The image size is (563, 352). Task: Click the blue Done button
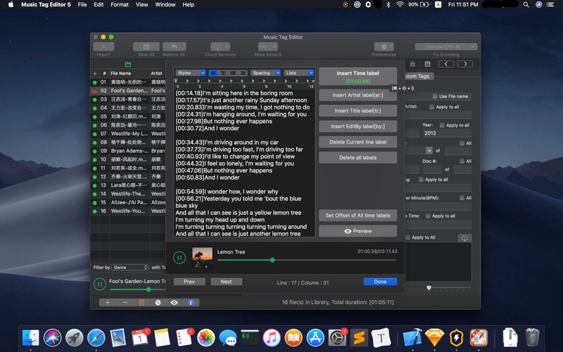point(380,282)
